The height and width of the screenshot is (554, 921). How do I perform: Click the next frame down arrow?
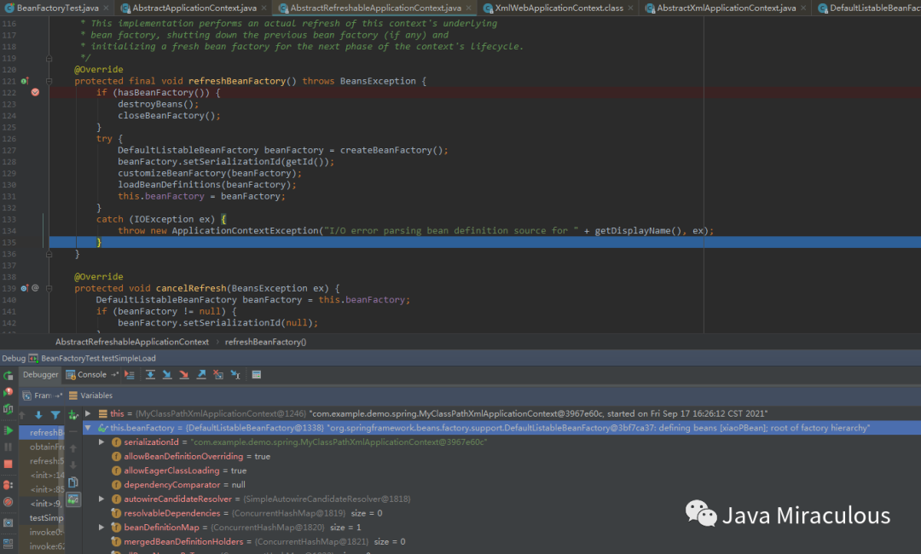point(38,415)
